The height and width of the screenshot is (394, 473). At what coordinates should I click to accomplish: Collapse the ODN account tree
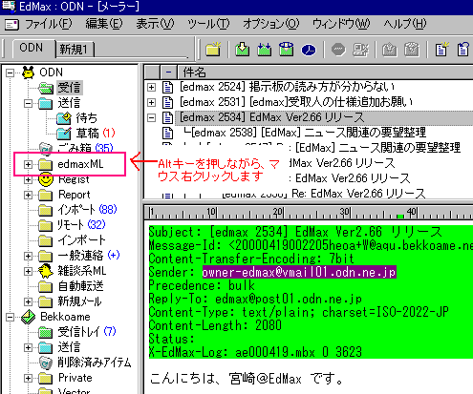click(x=11, y=73)
